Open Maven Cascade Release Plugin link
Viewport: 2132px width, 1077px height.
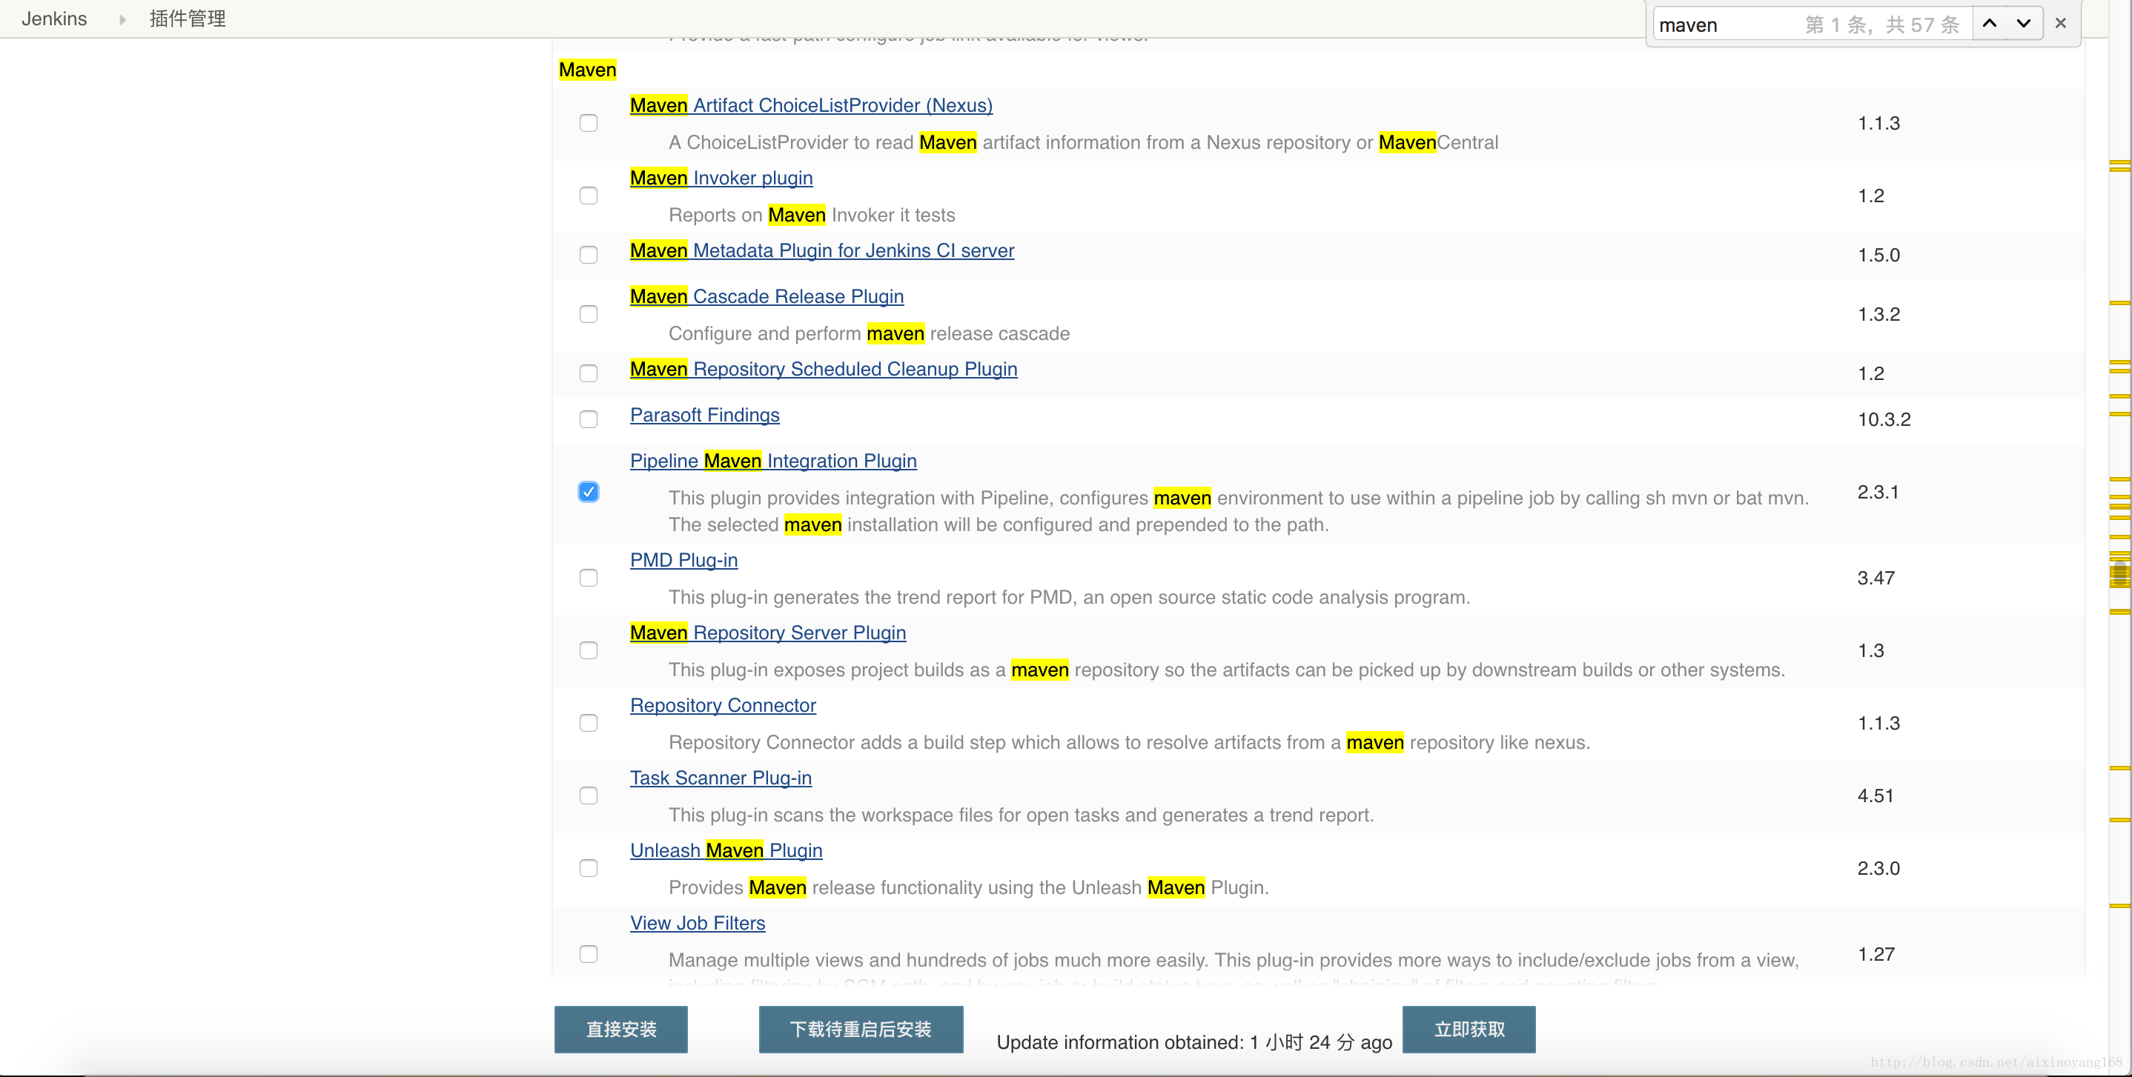[767, 296]
